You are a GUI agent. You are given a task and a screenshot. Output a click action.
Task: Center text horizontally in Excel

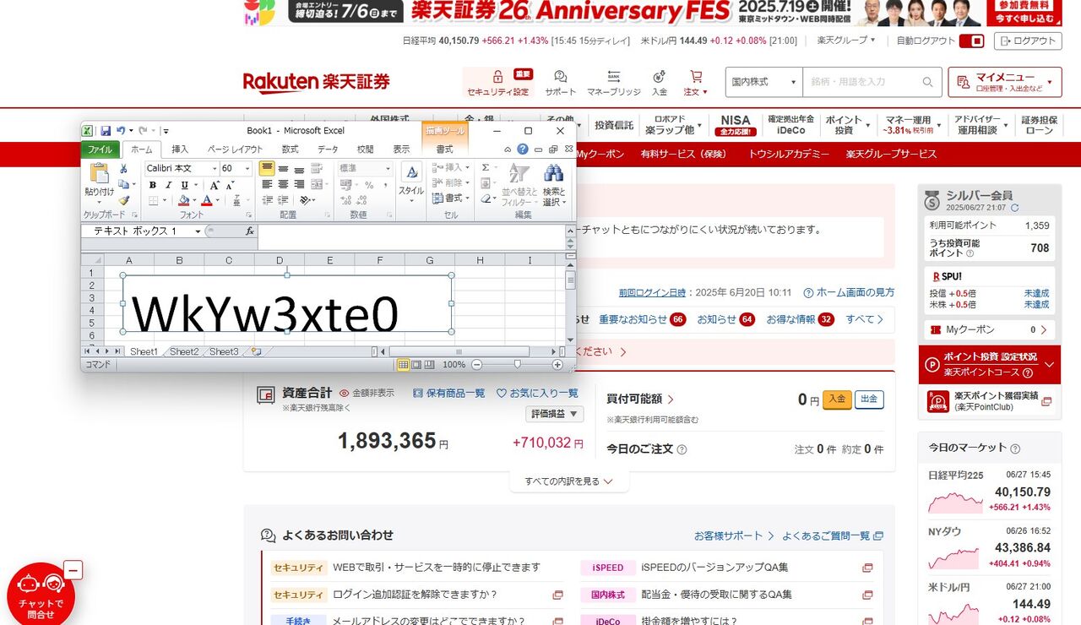pos(283,185)
